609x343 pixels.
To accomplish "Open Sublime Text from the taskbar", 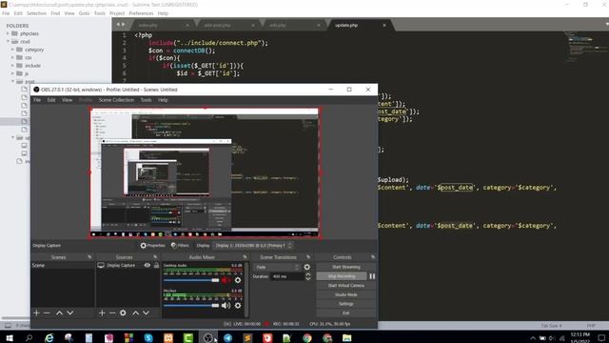I will (x=247, y=337).
